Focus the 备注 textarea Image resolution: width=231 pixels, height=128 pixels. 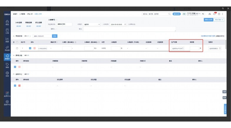coord(129,29)
